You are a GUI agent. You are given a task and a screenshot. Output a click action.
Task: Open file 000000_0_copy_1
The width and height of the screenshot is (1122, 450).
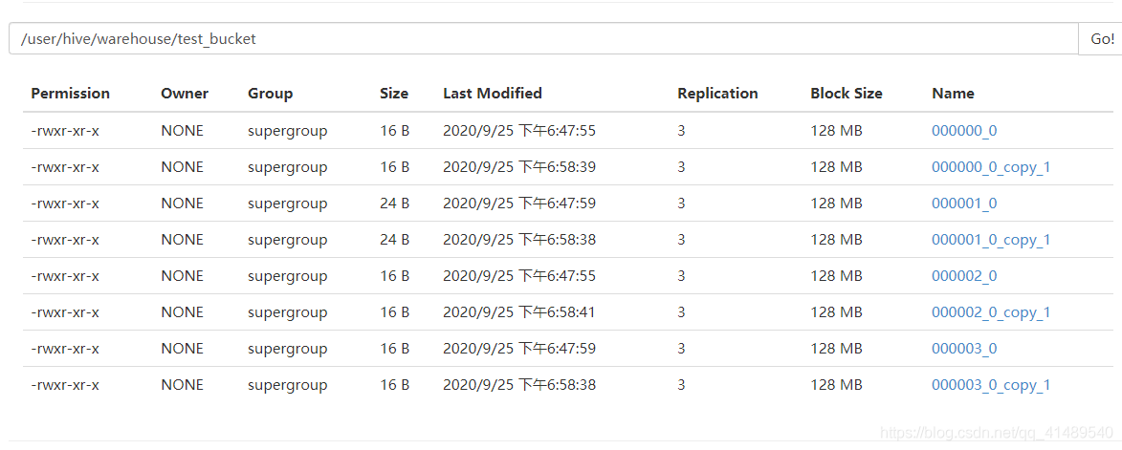pyautogui.click(x=991, y=167)
